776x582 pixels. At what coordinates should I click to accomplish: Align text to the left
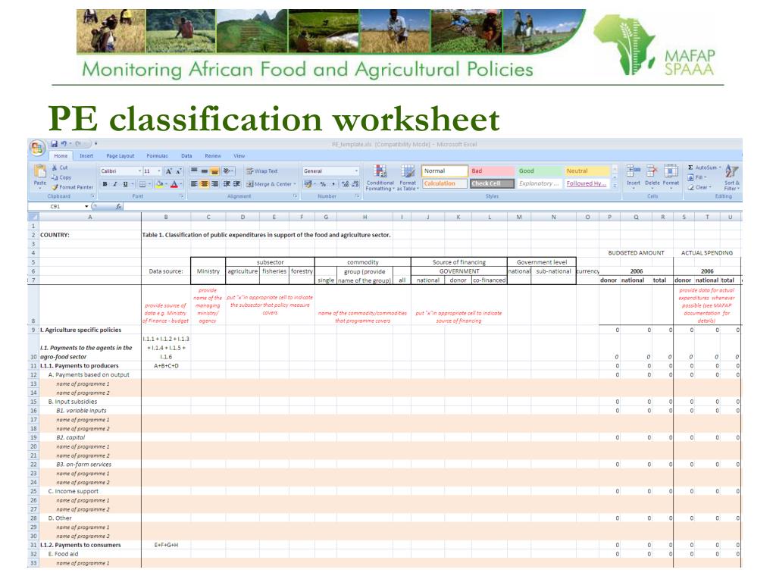tap(194, 184)
